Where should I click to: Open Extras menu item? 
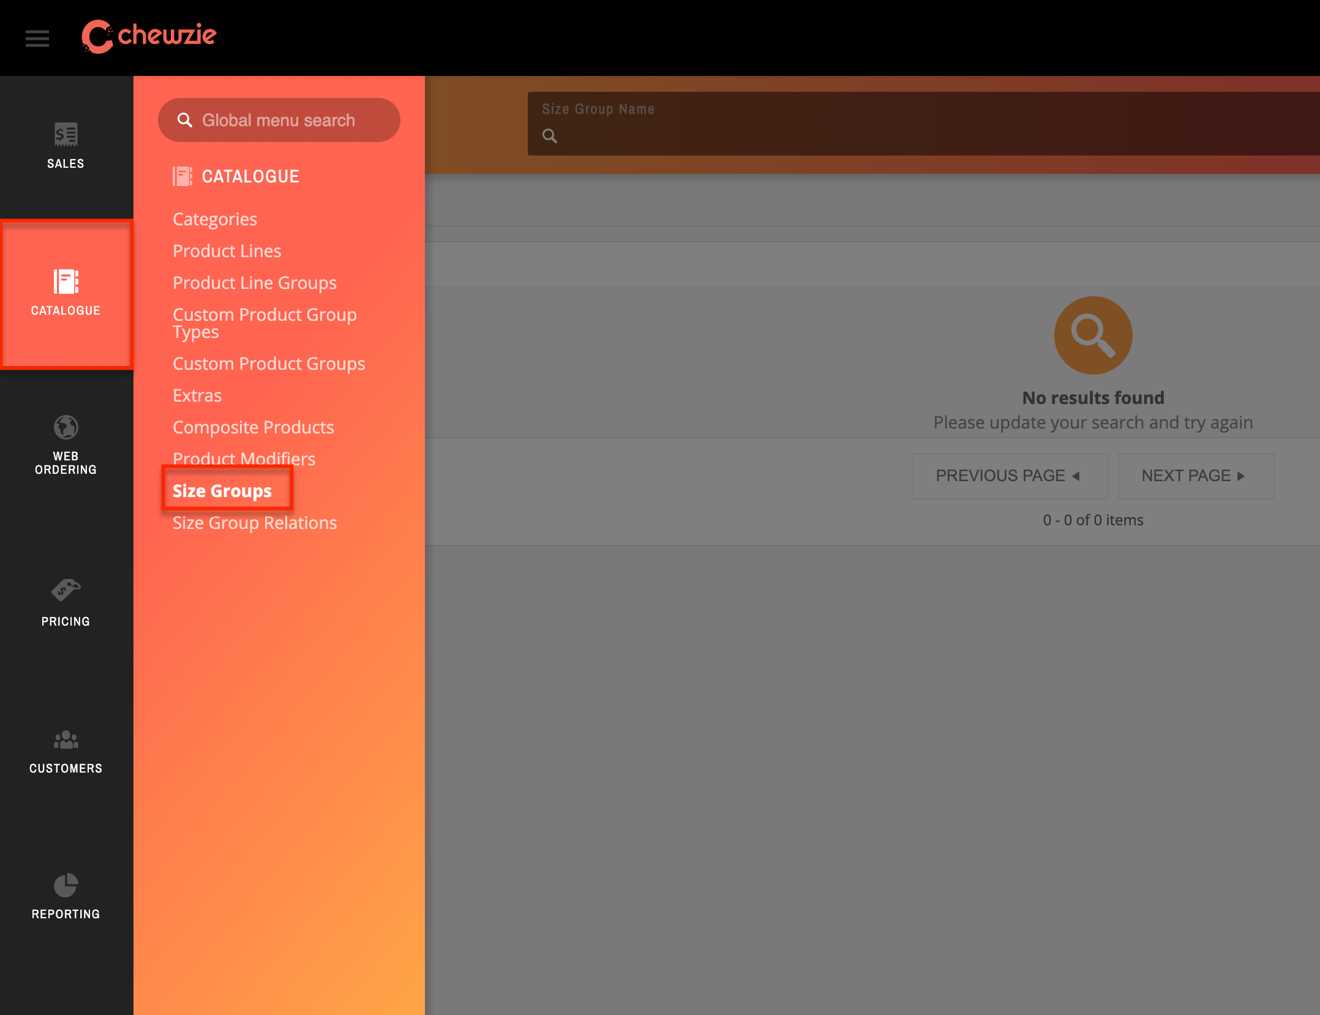197,395
